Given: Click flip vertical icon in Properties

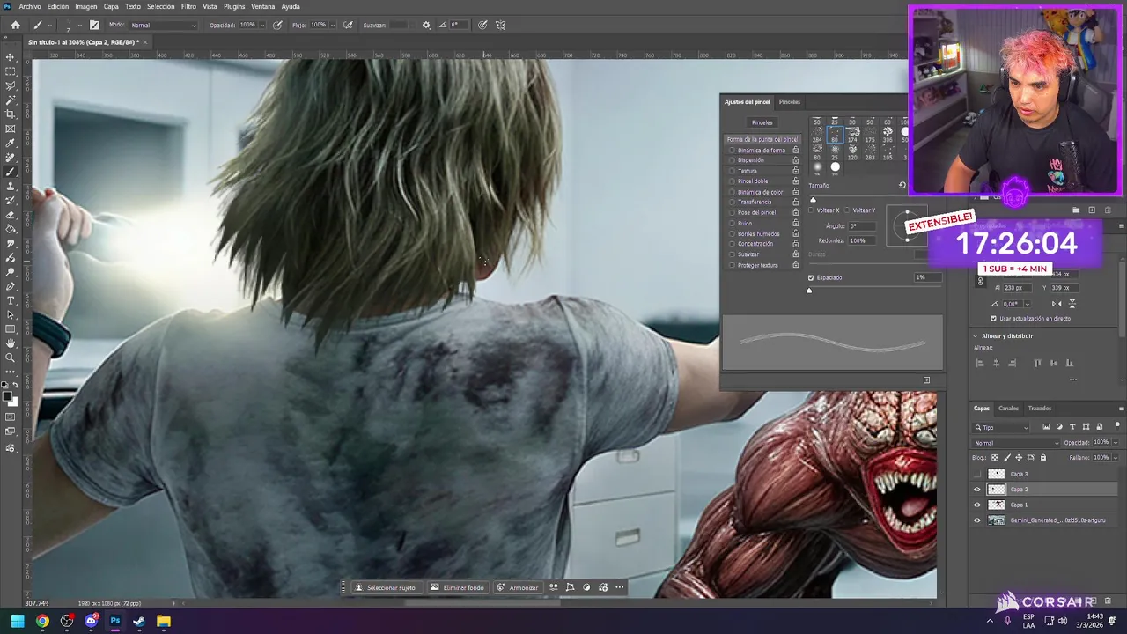Looking at the screenshot, I should click(x=1072, y=304).
